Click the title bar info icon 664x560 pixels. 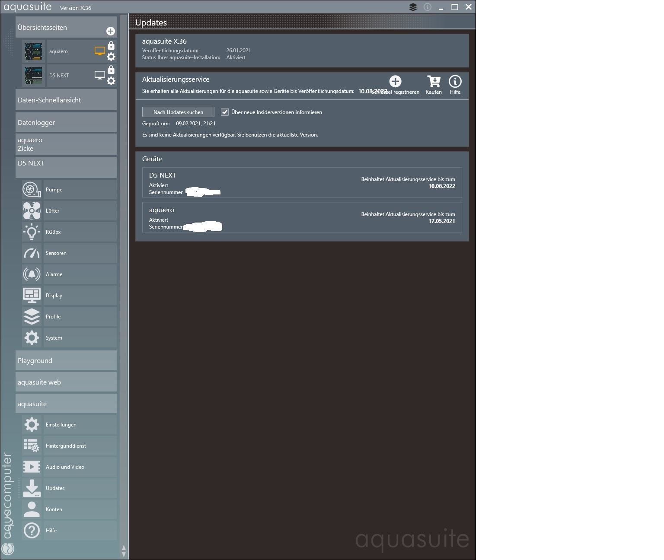(x=428, y=7)
